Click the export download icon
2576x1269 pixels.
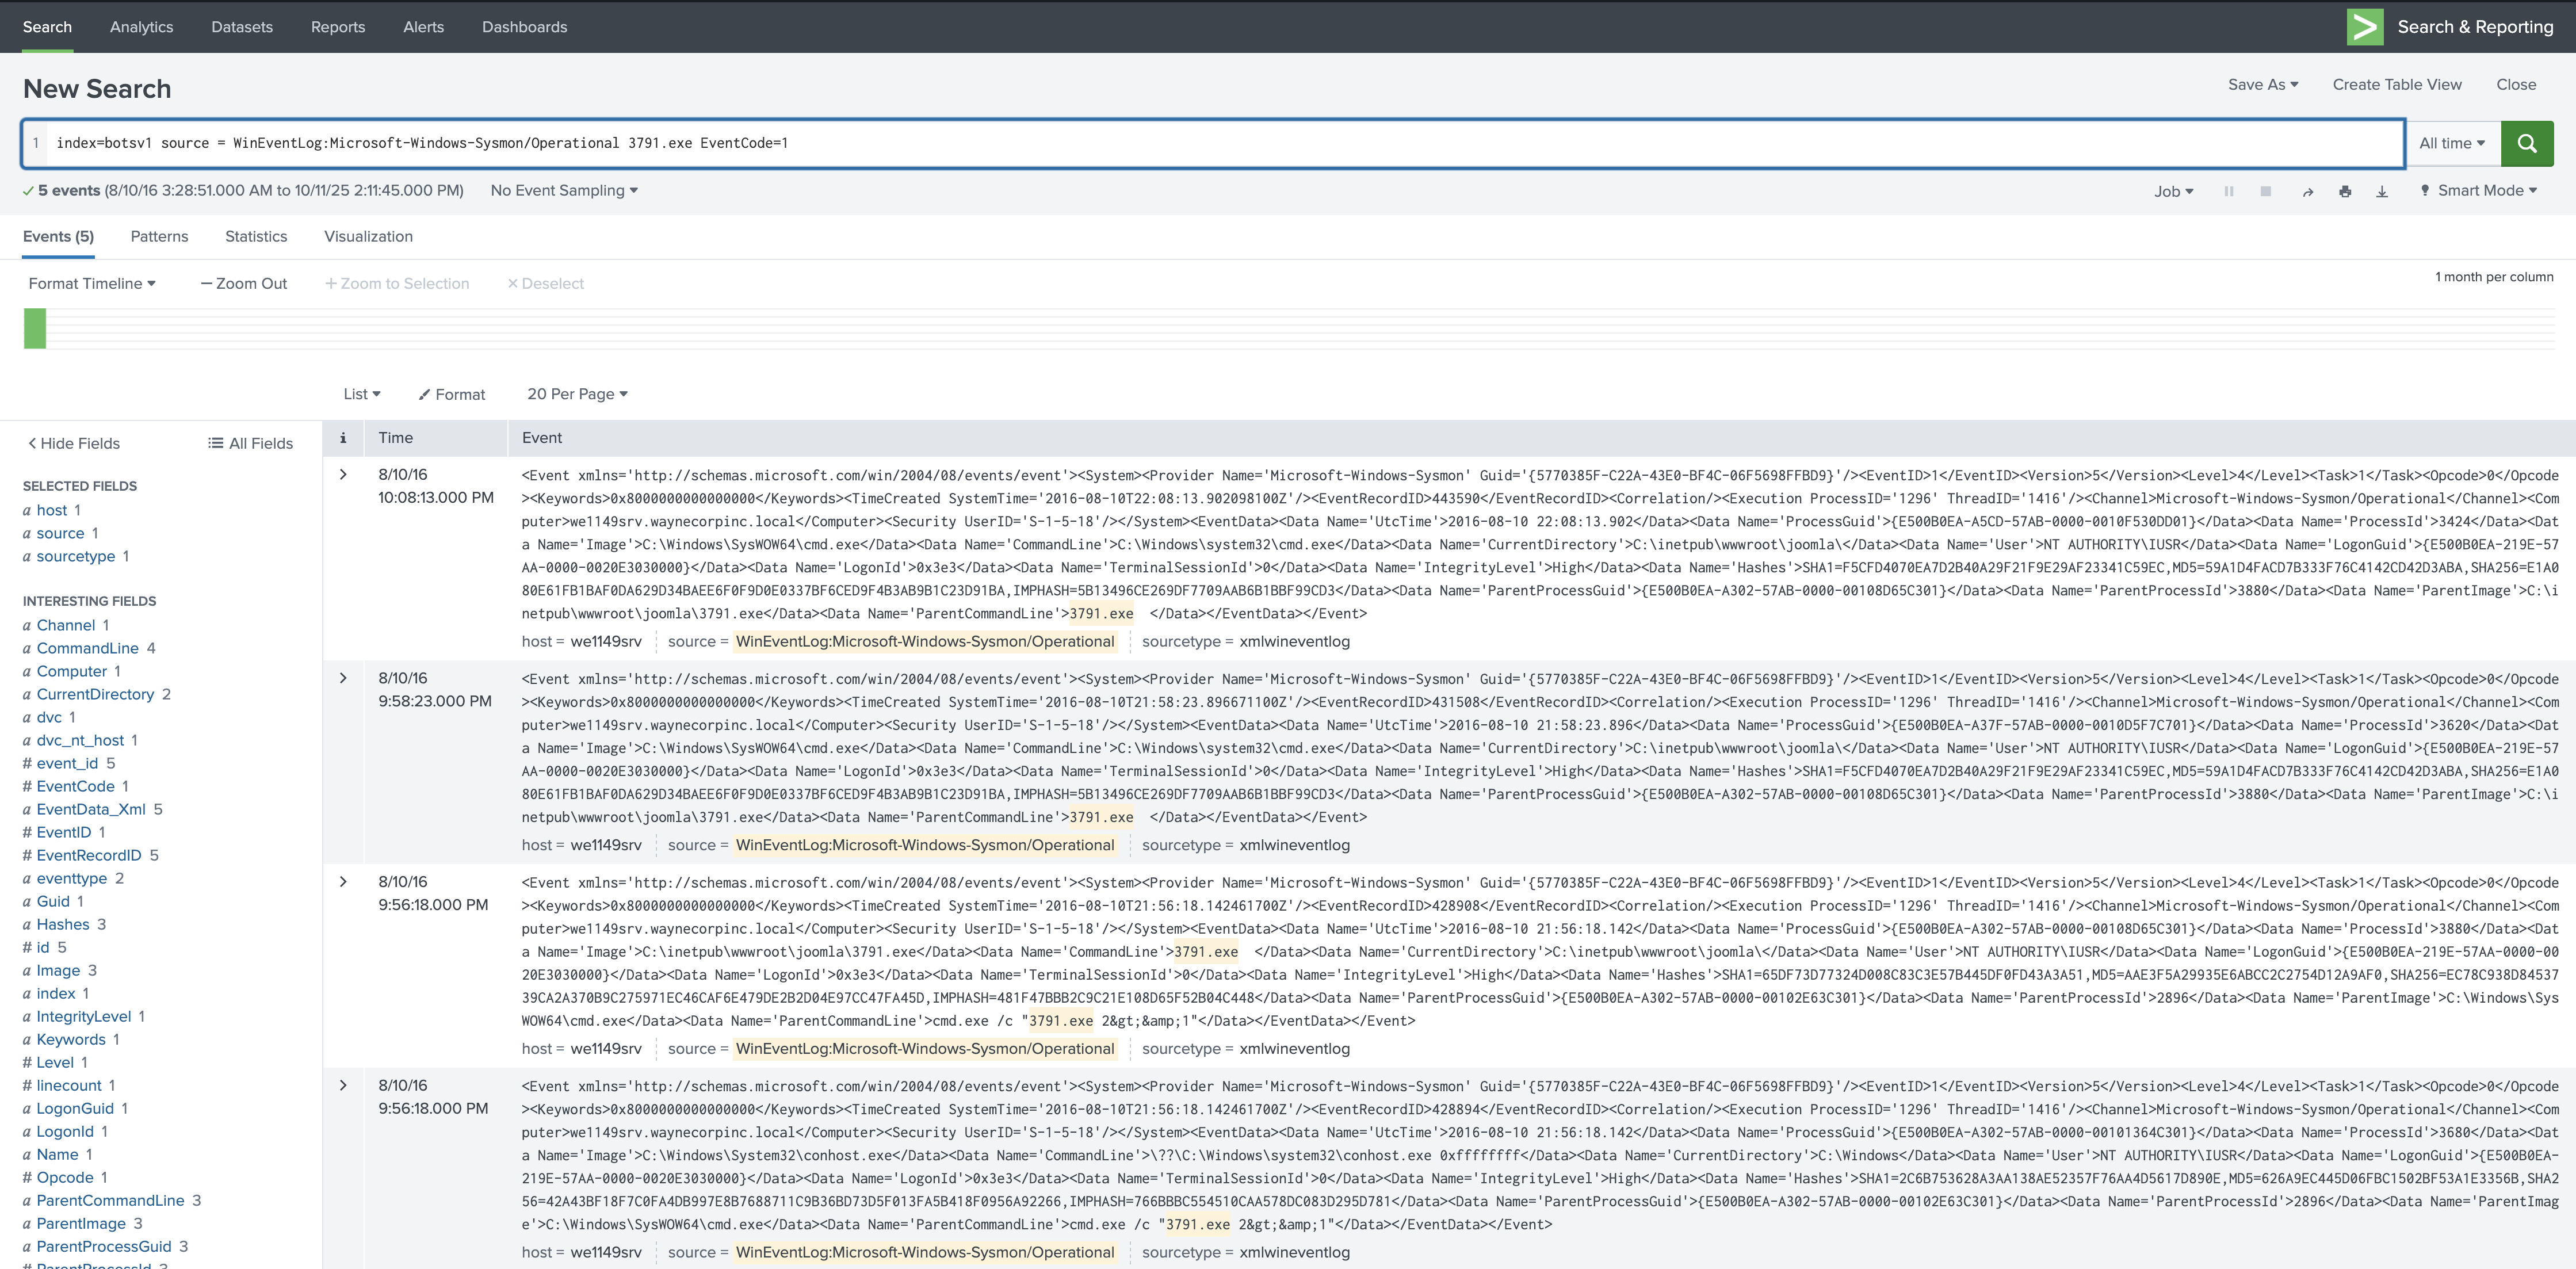tap(2382, 191)
